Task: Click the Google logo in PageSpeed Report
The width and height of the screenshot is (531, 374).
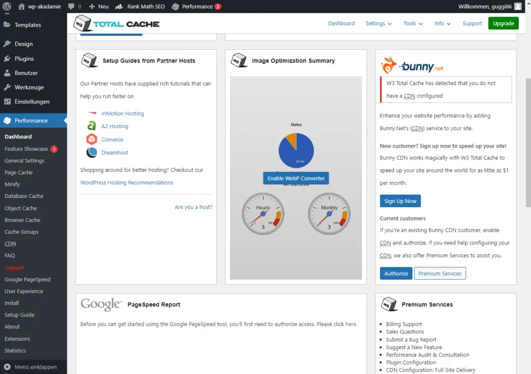Action: 101,305
